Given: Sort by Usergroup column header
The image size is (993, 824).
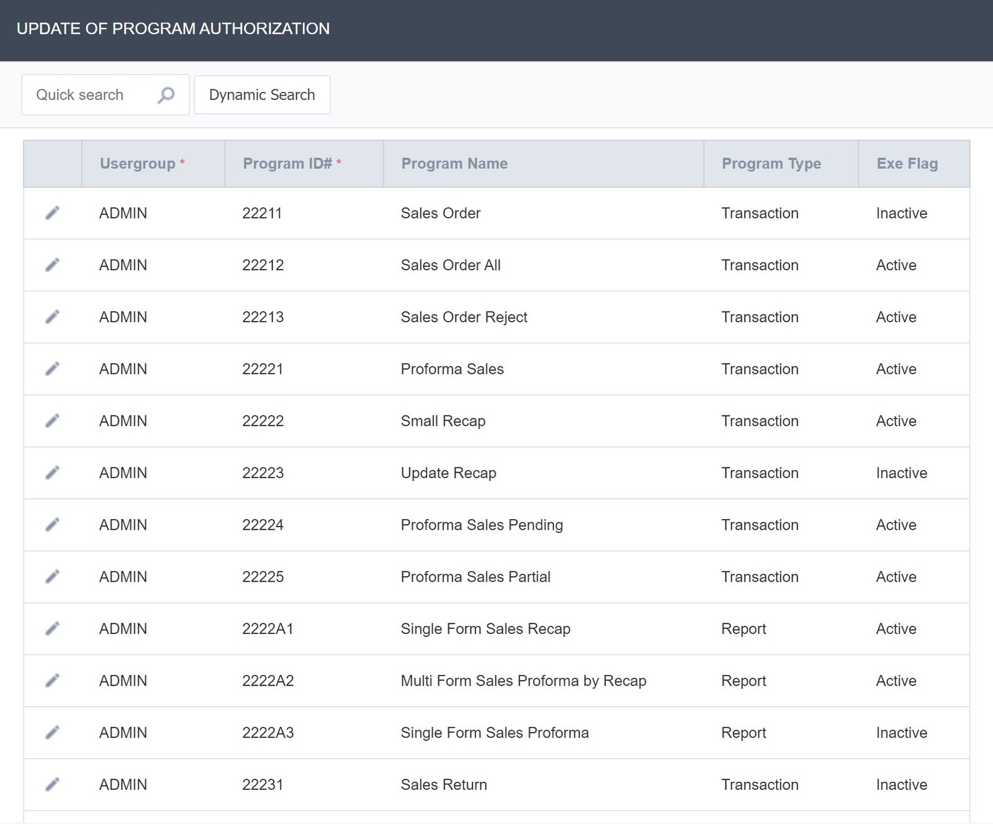Looking at the screenshot, I should click(x=138, y=164).
